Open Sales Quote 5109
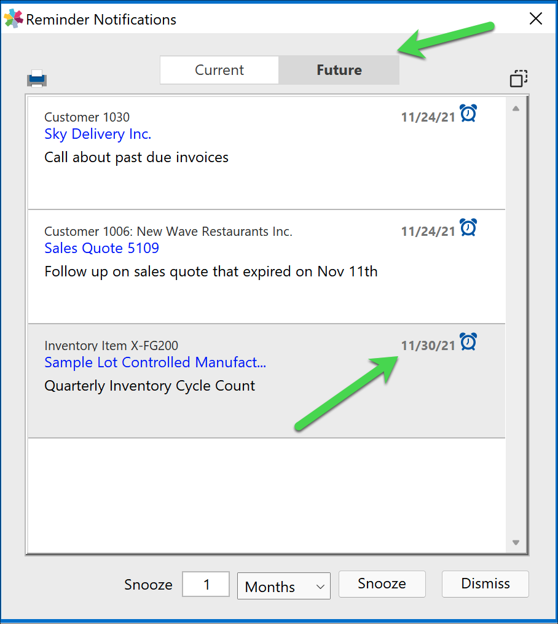 tap(101, 248)
